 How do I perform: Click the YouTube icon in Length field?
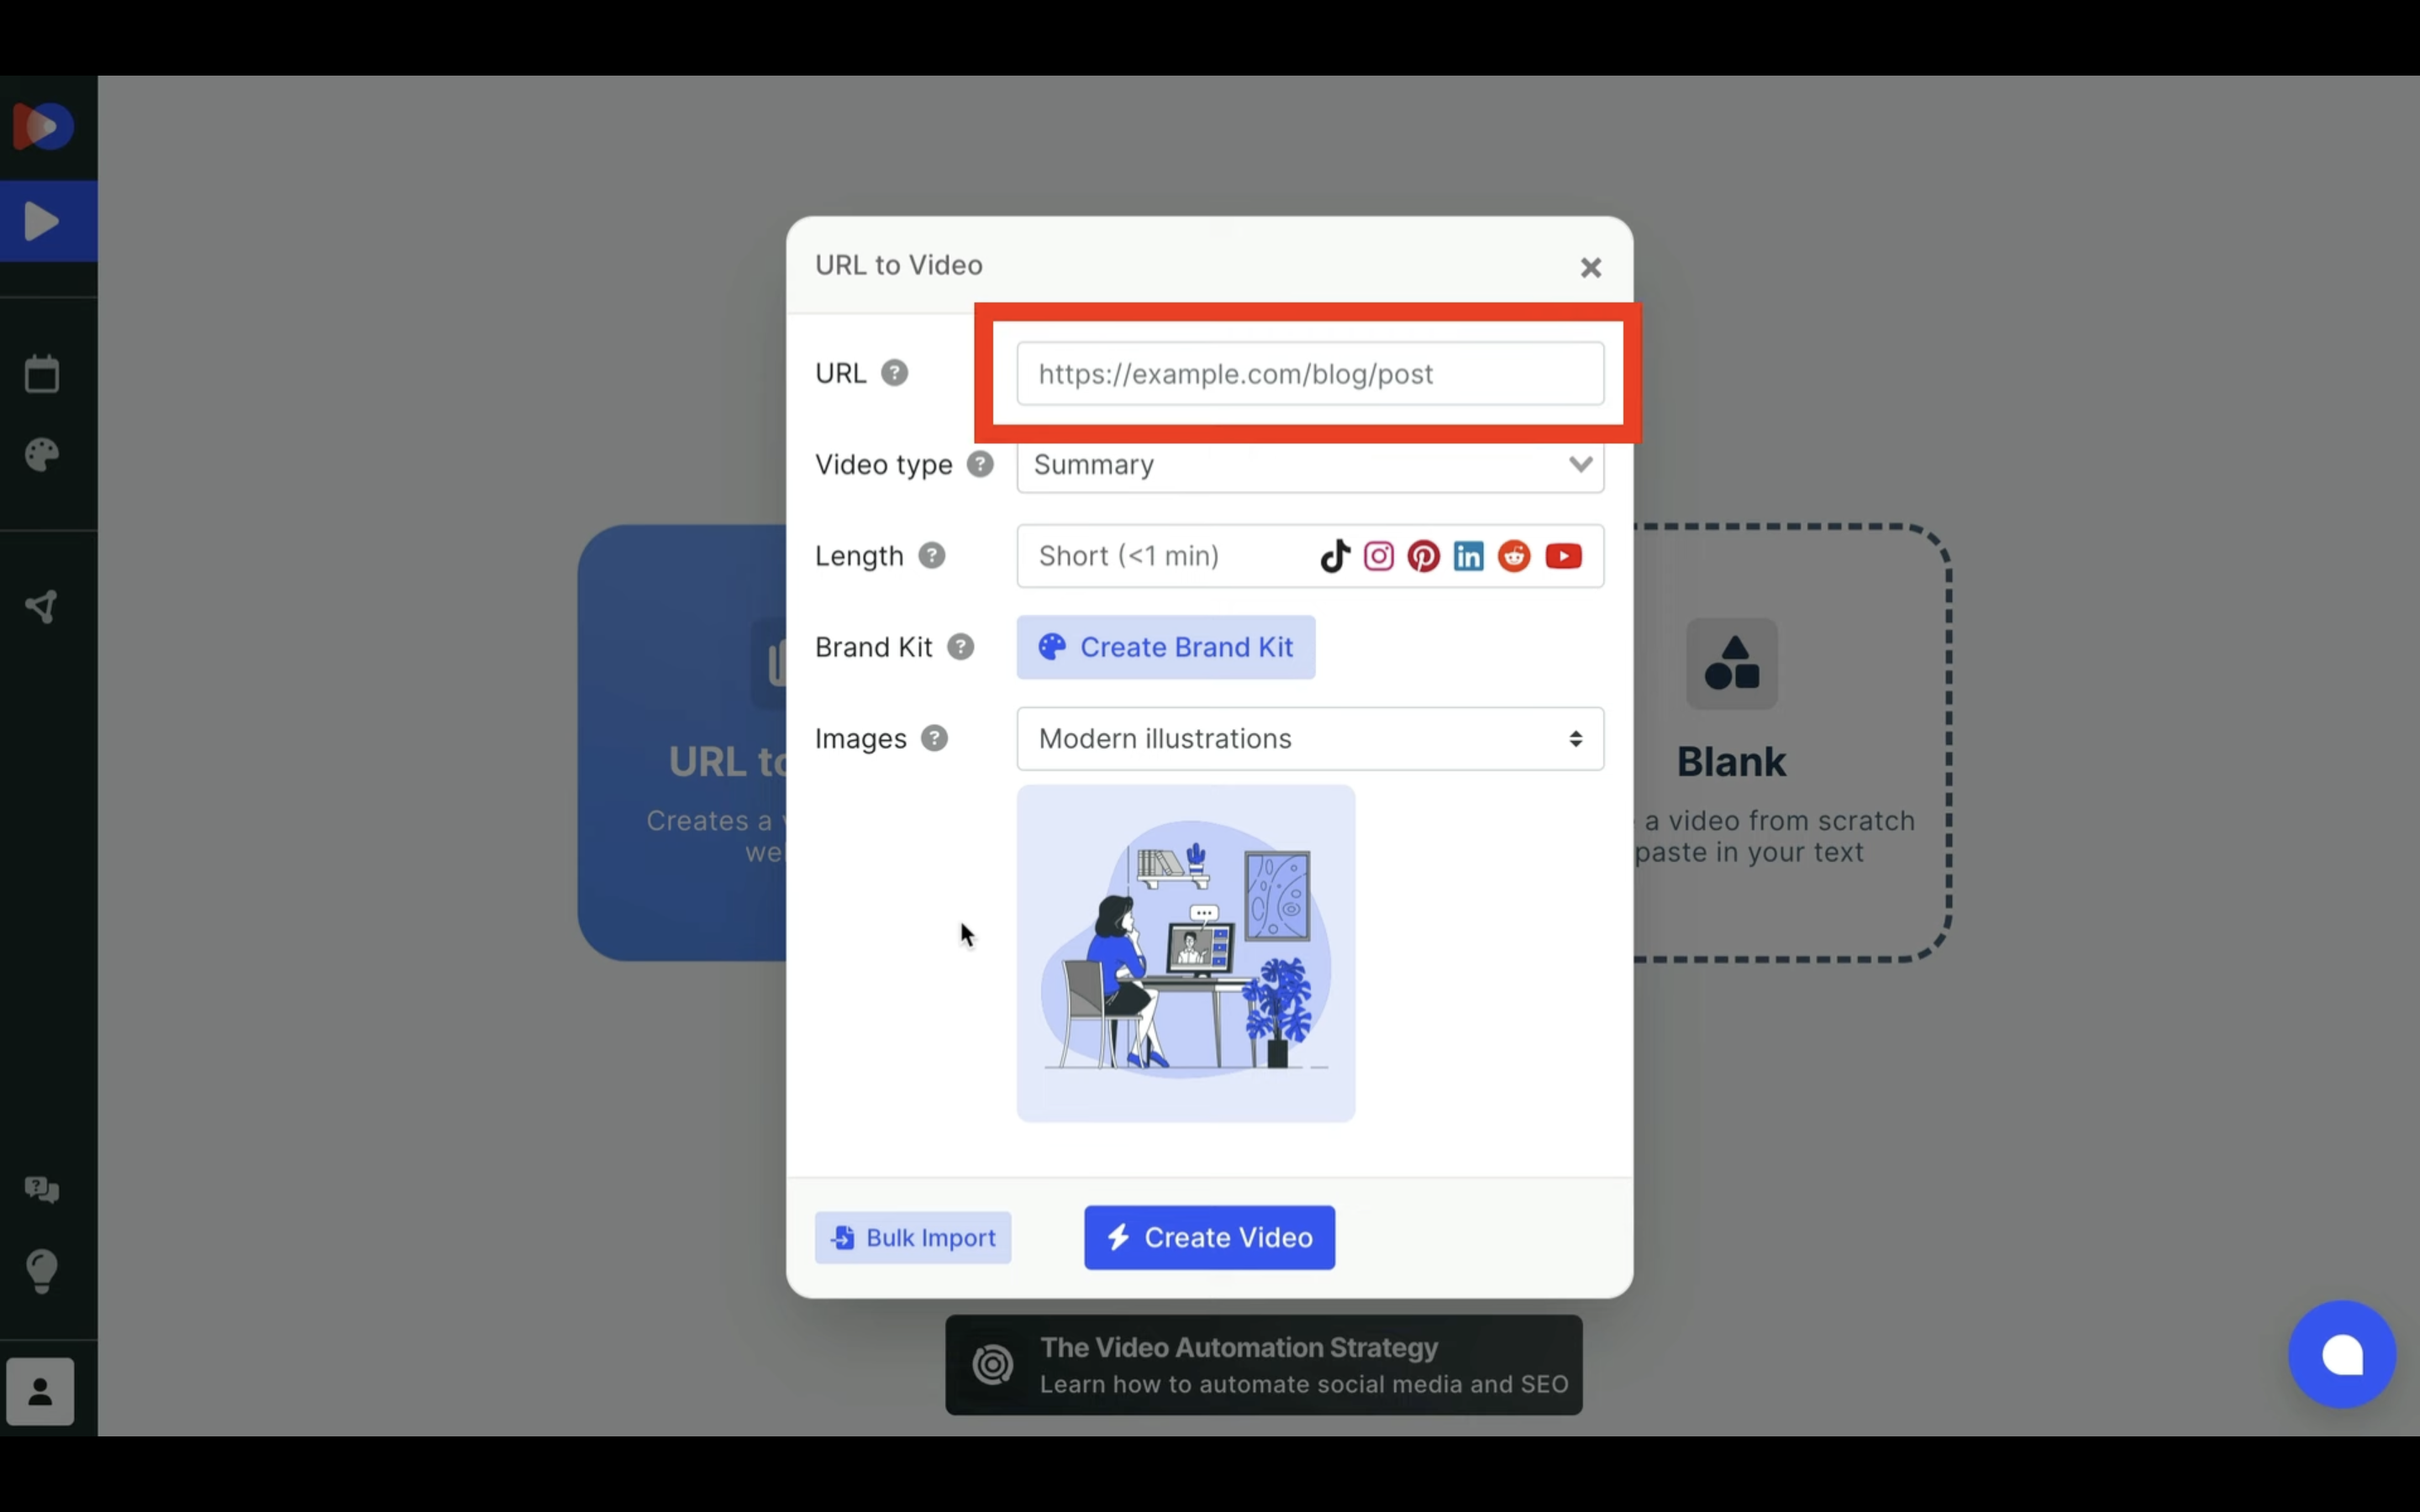pos(1563,556)
